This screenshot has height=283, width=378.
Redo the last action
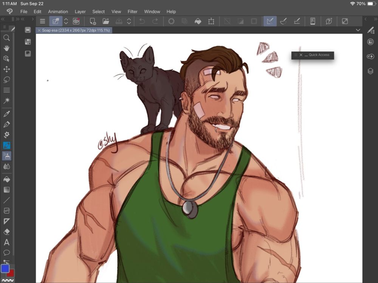[155, 21]
